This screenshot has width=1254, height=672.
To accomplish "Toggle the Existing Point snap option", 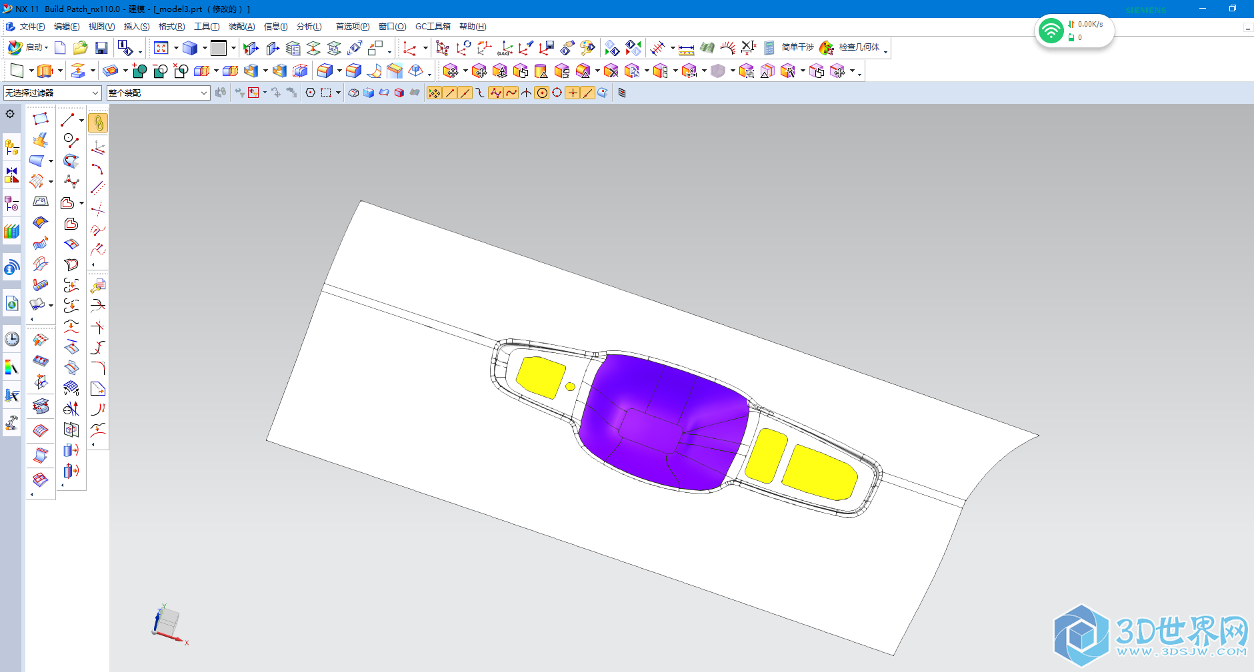I will pyautogui.click(x=573, y=93).
